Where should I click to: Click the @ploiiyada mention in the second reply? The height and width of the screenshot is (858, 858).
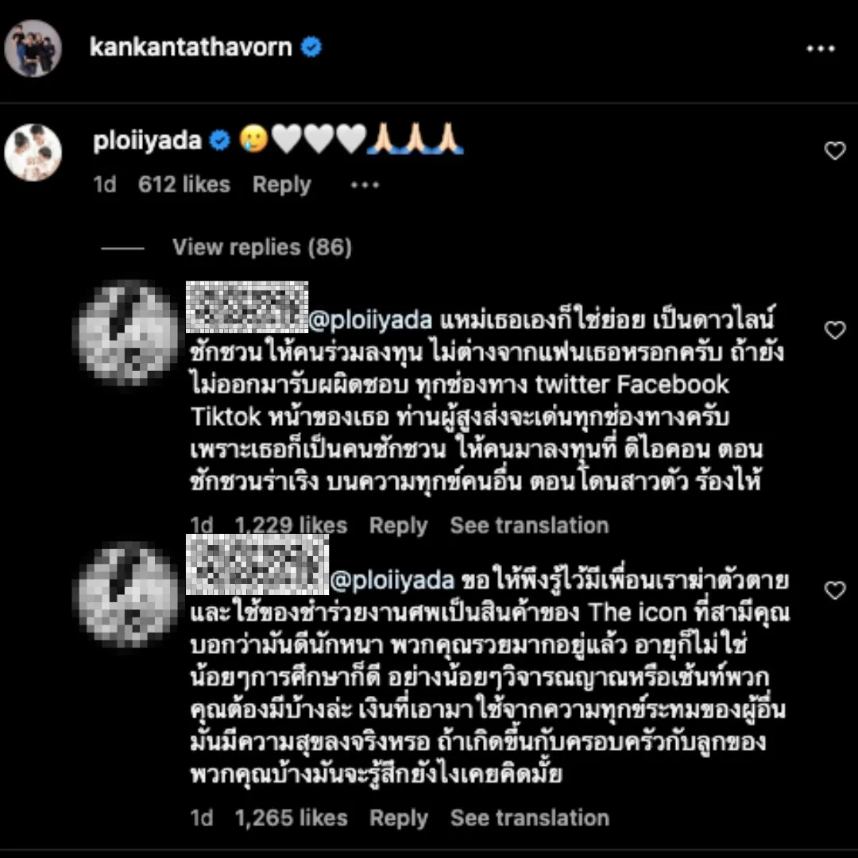[392, 581]
